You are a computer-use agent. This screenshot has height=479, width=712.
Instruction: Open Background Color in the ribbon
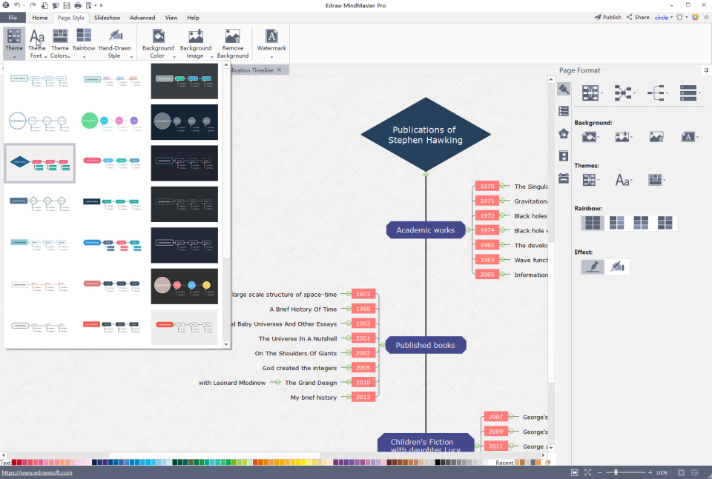point(158,43)
